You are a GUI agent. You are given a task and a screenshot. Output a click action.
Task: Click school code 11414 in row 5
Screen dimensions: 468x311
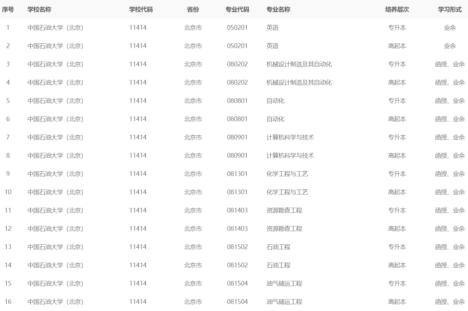pyautogui.click(x=138, y=101)
